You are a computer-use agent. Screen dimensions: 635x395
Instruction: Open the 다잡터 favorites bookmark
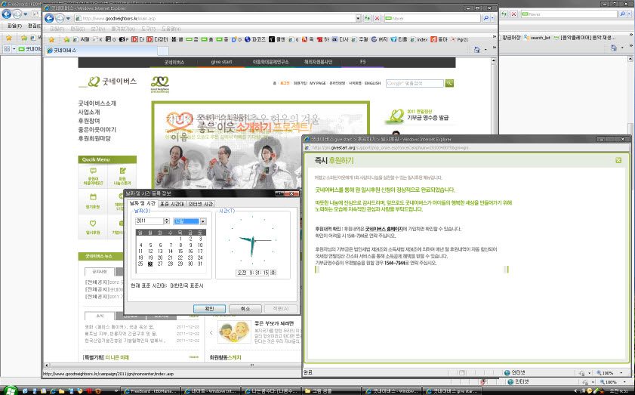tap(157, 39)
